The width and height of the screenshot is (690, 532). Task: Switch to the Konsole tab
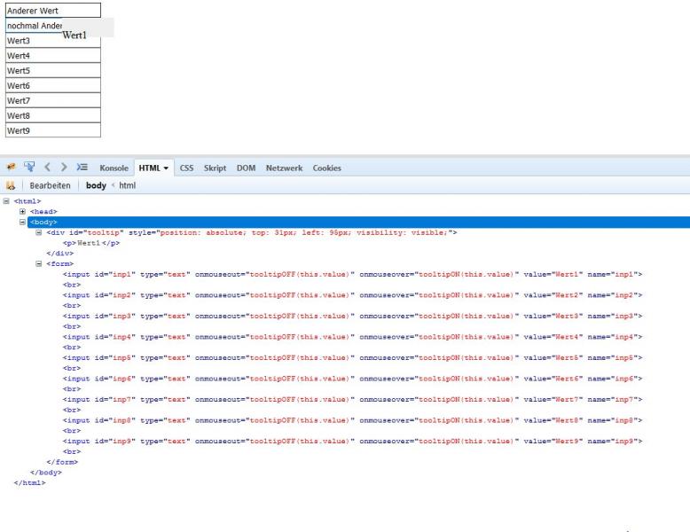pos(114,168)
